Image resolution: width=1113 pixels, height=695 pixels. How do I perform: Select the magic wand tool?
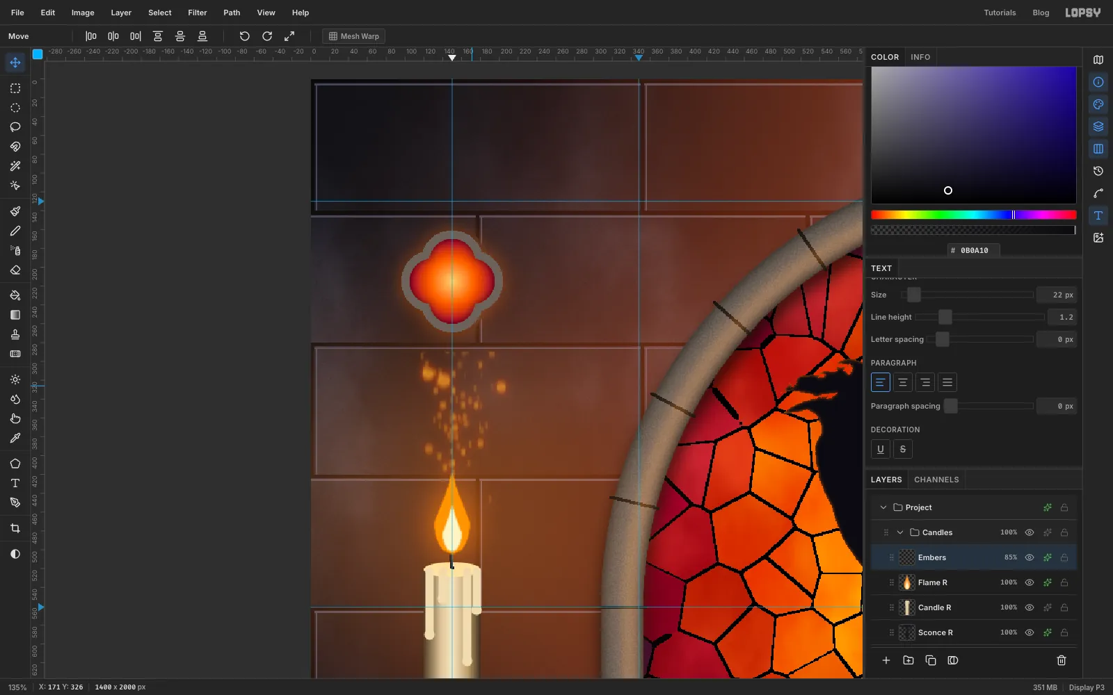[x=15, y=166]
